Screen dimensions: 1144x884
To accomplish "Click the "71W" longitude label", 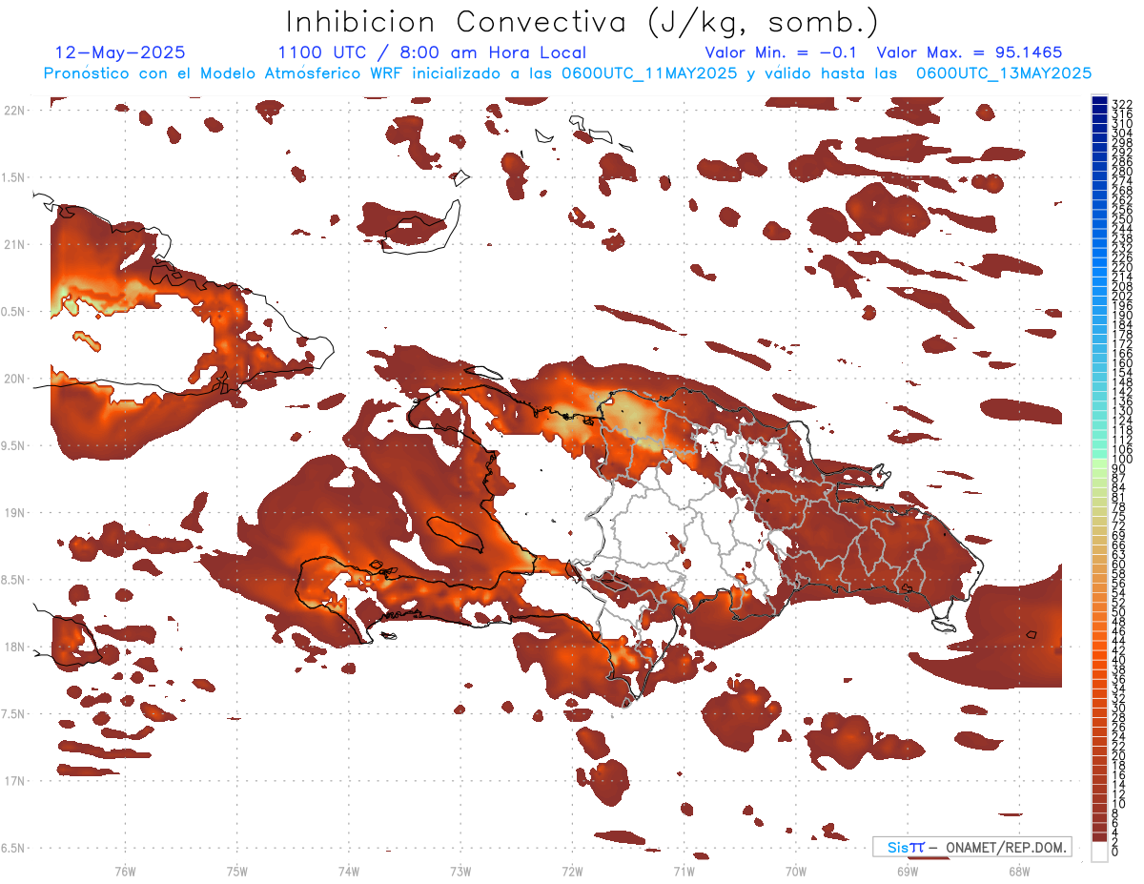I will 684,871.
